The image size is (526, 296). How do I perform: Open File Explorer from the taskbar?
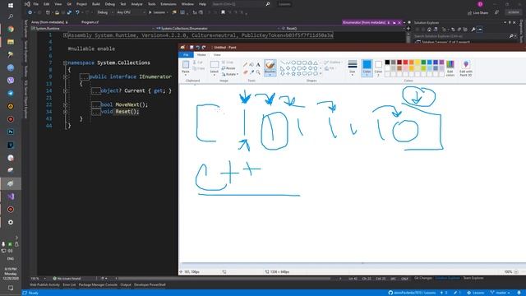11,42
